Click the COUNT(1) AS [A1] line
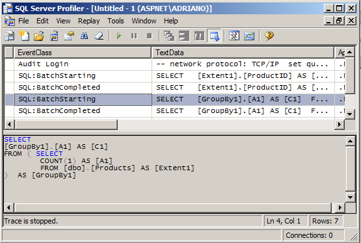The height and width of the screenshot is (243, 361). 76,161
